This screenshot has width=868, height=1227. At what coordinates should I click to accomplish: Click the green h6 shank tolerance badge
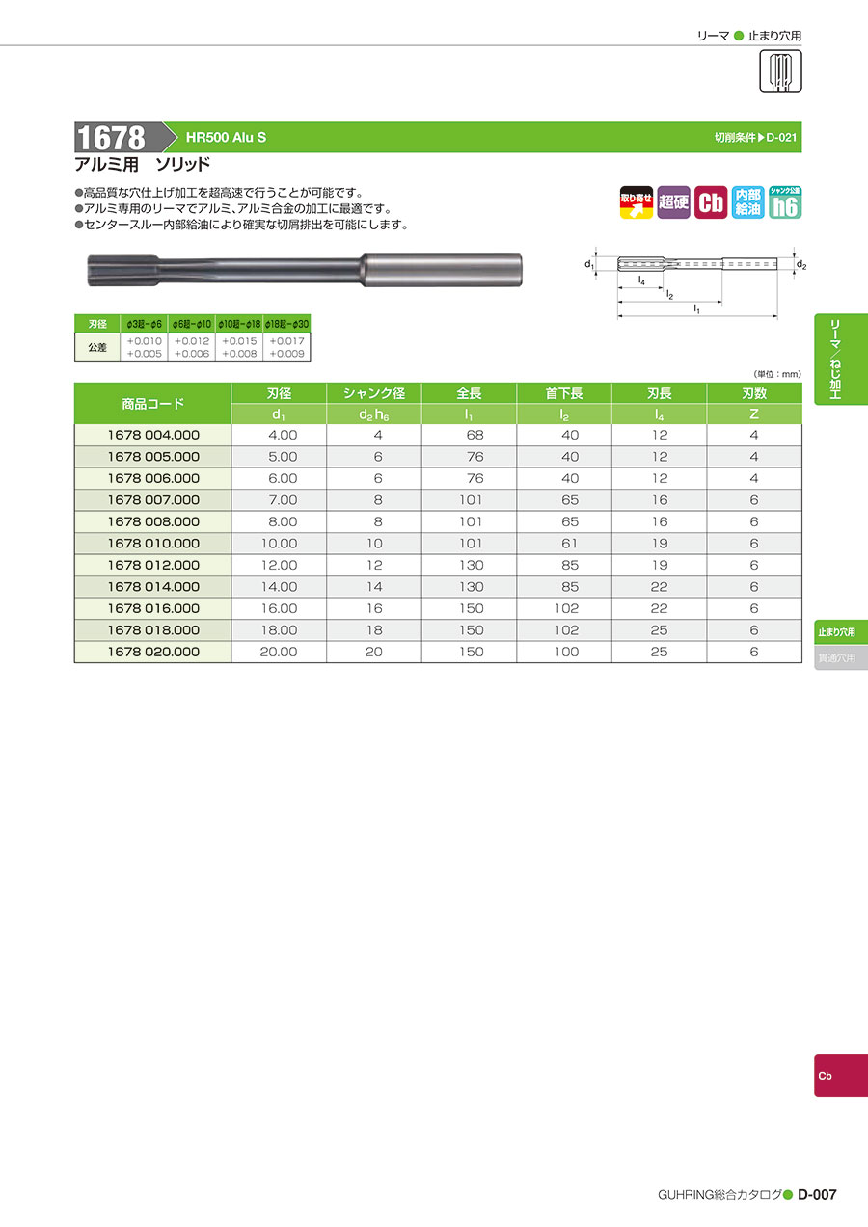click(x=785, y=201)
